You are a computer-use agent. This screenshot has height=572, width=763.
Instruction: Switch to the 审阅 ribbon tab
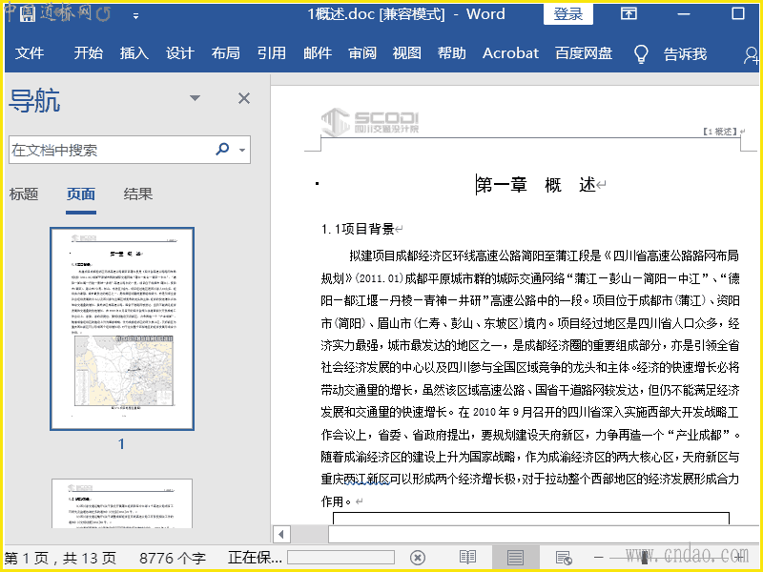[362, 52]
